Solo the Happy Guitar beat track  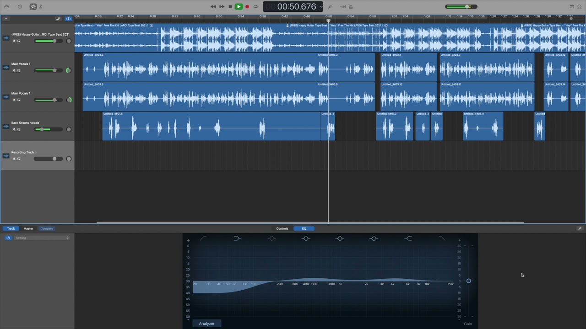(19, 41)
